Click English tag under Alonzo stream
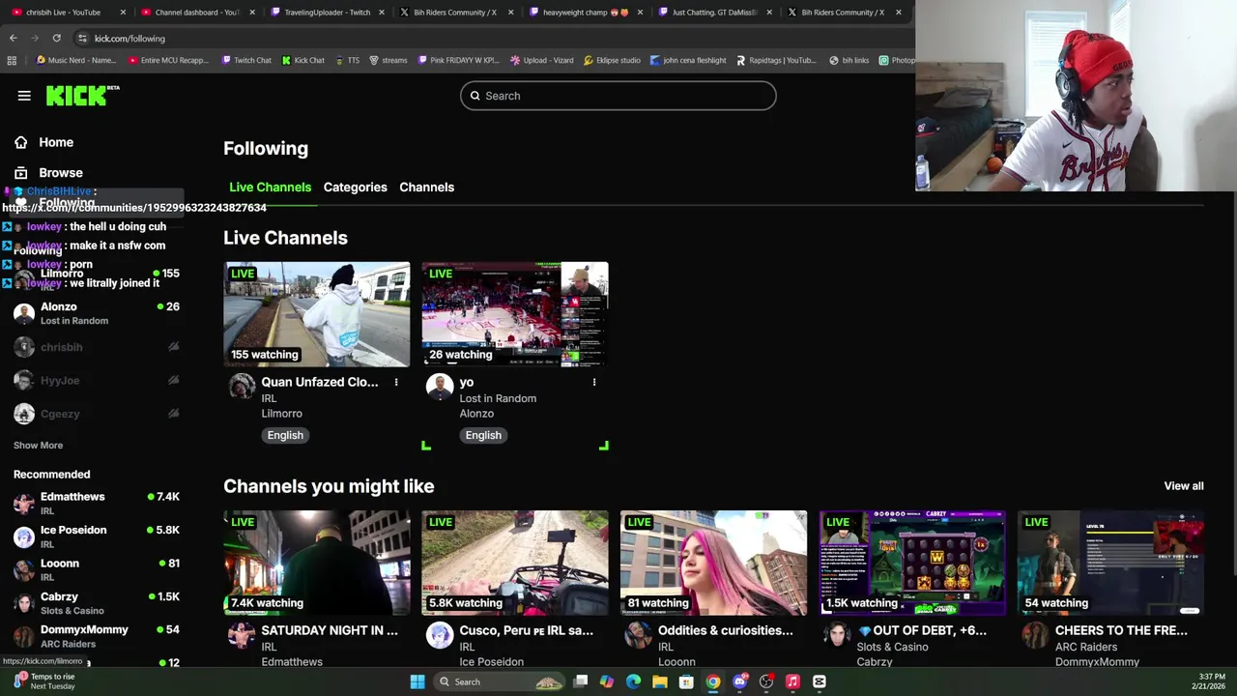The image size is (1237, 696). 483,435
